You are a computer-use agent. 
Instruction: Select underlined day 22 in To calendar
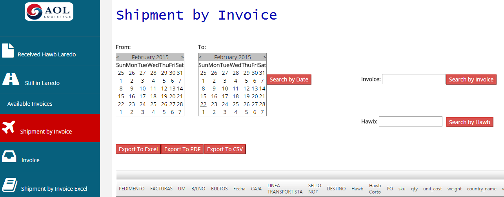click(203, 104)
